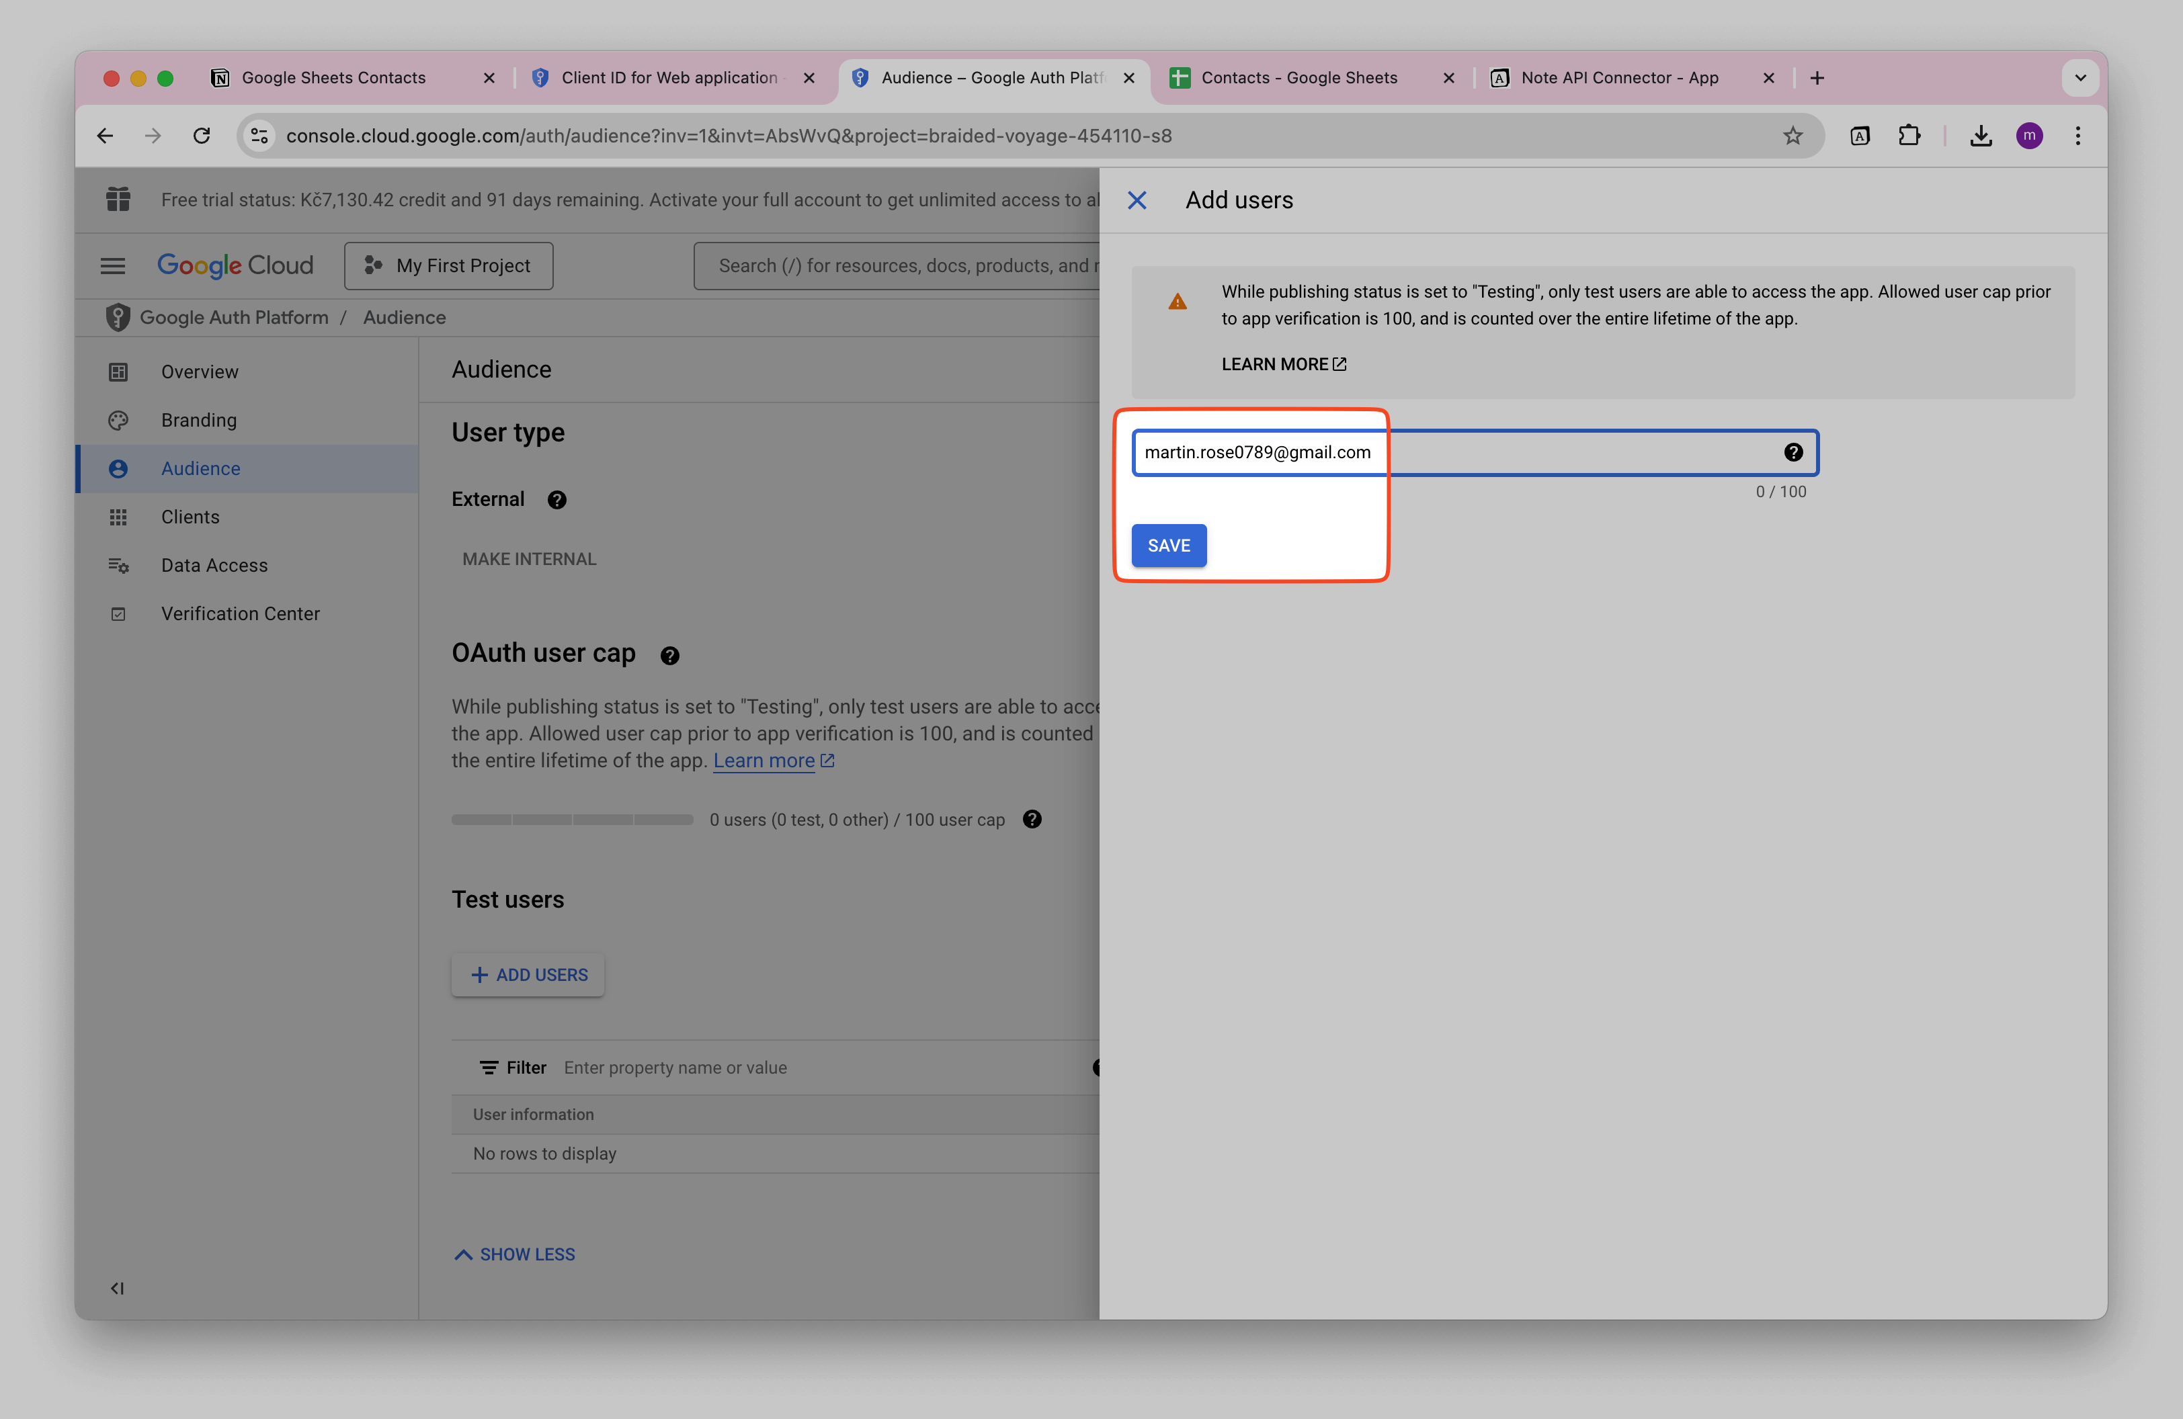Viewport: 2183px width, 1419px height.
Task: Open the filter icon in the Filter bar
Action: tap(489, 1067)
